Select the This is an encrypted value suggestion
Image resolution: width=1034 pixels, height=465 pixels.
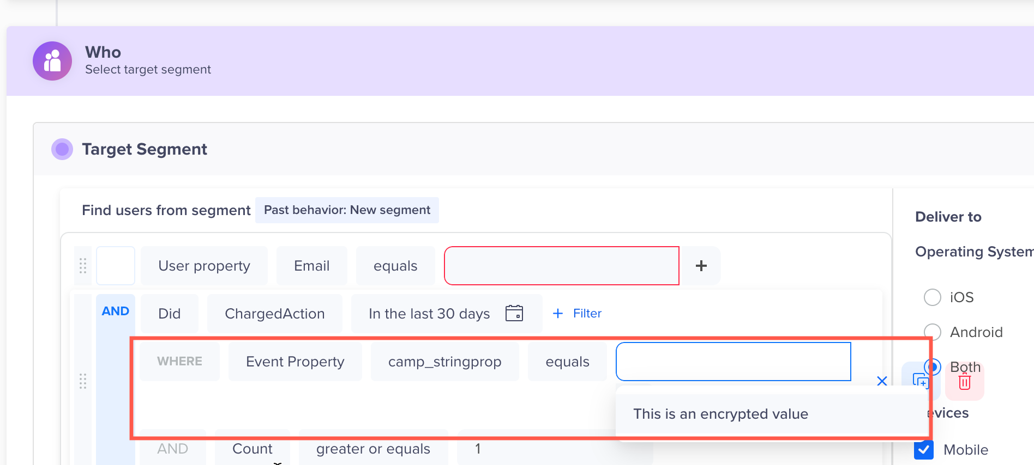click(x=721, y=414)
